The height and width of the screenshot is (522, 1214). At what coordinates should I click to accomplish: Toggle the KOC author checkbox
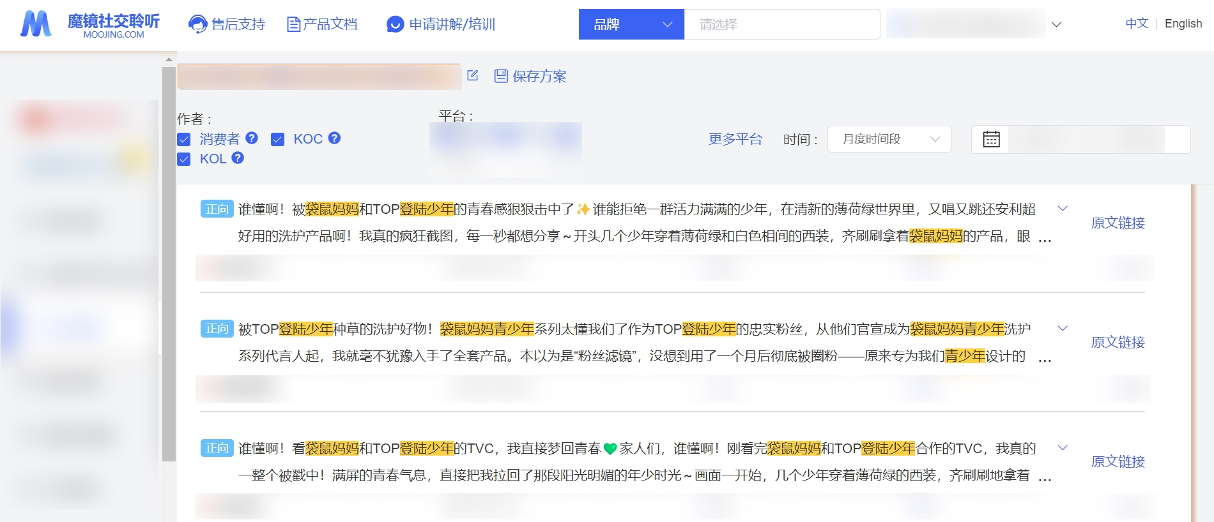pos(277,139)
